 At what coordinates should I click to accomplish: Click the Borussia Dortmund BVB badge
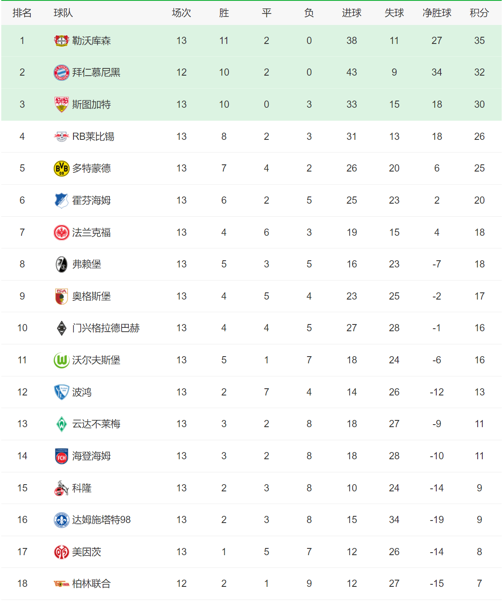[62, 168]
